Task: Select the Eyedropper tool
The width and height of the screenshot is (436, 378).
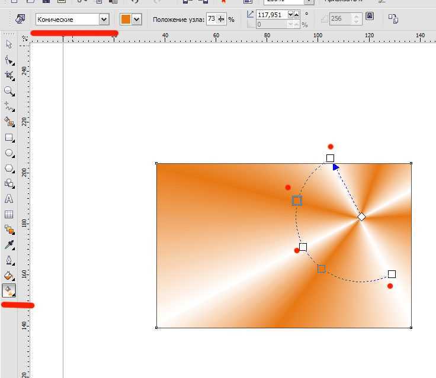Action: point(9,245)
